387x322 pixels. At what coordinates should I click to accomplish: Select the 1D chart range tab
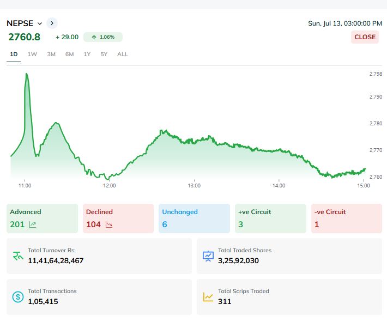[14, 54]
